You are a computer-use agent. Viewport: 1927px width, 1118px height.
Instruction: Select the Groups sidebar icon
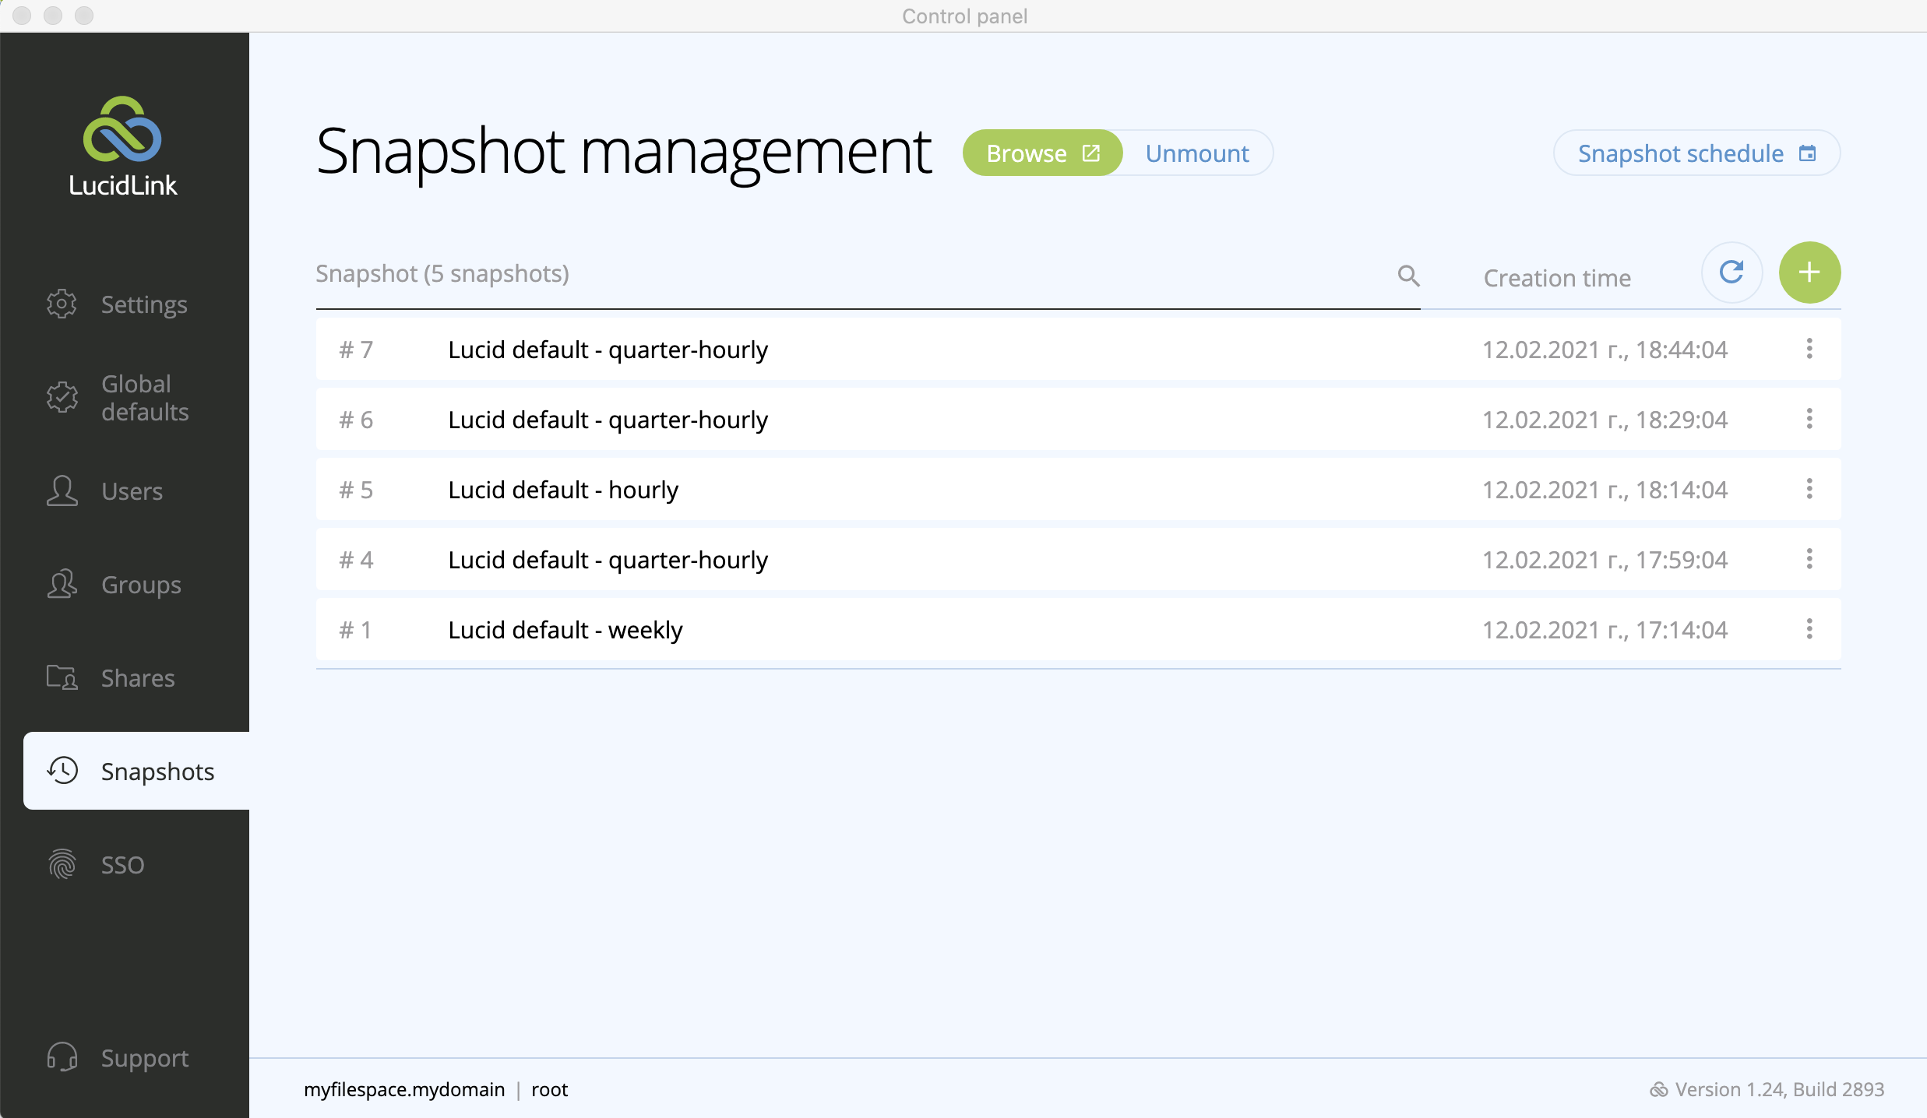click(62, 585)
